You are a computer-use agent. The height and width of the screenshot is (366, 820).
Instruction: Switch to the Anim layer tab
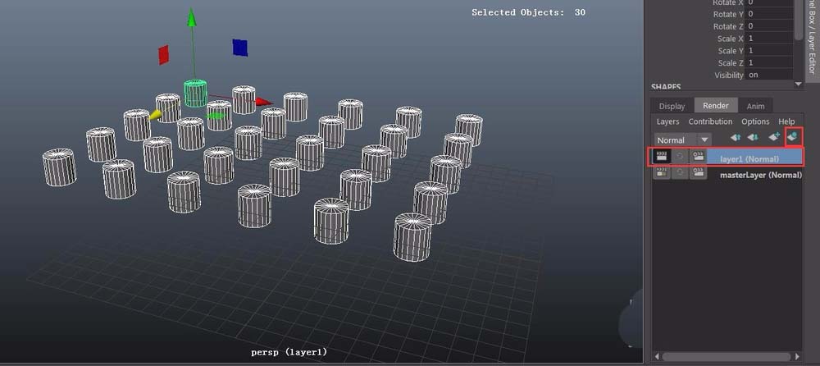[x=755, y=106]
